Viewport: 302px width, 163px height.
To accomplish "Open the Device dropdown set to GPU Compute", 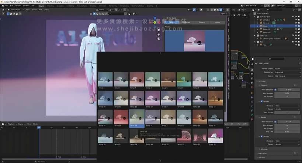I will (x=287, y=76).
